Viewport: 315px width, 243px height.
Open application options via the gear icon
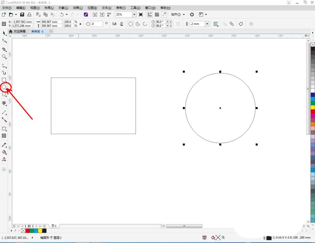coord(192,14)
